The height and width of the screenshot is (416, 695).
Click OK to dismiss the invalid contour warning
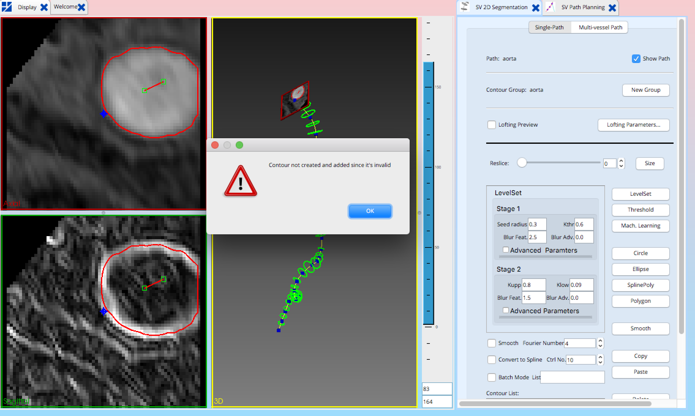point(370,211)
